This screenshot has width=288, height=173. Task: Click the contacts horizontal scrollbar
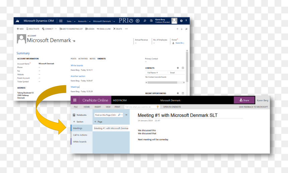pyautogui.click(x=162, y=83)
